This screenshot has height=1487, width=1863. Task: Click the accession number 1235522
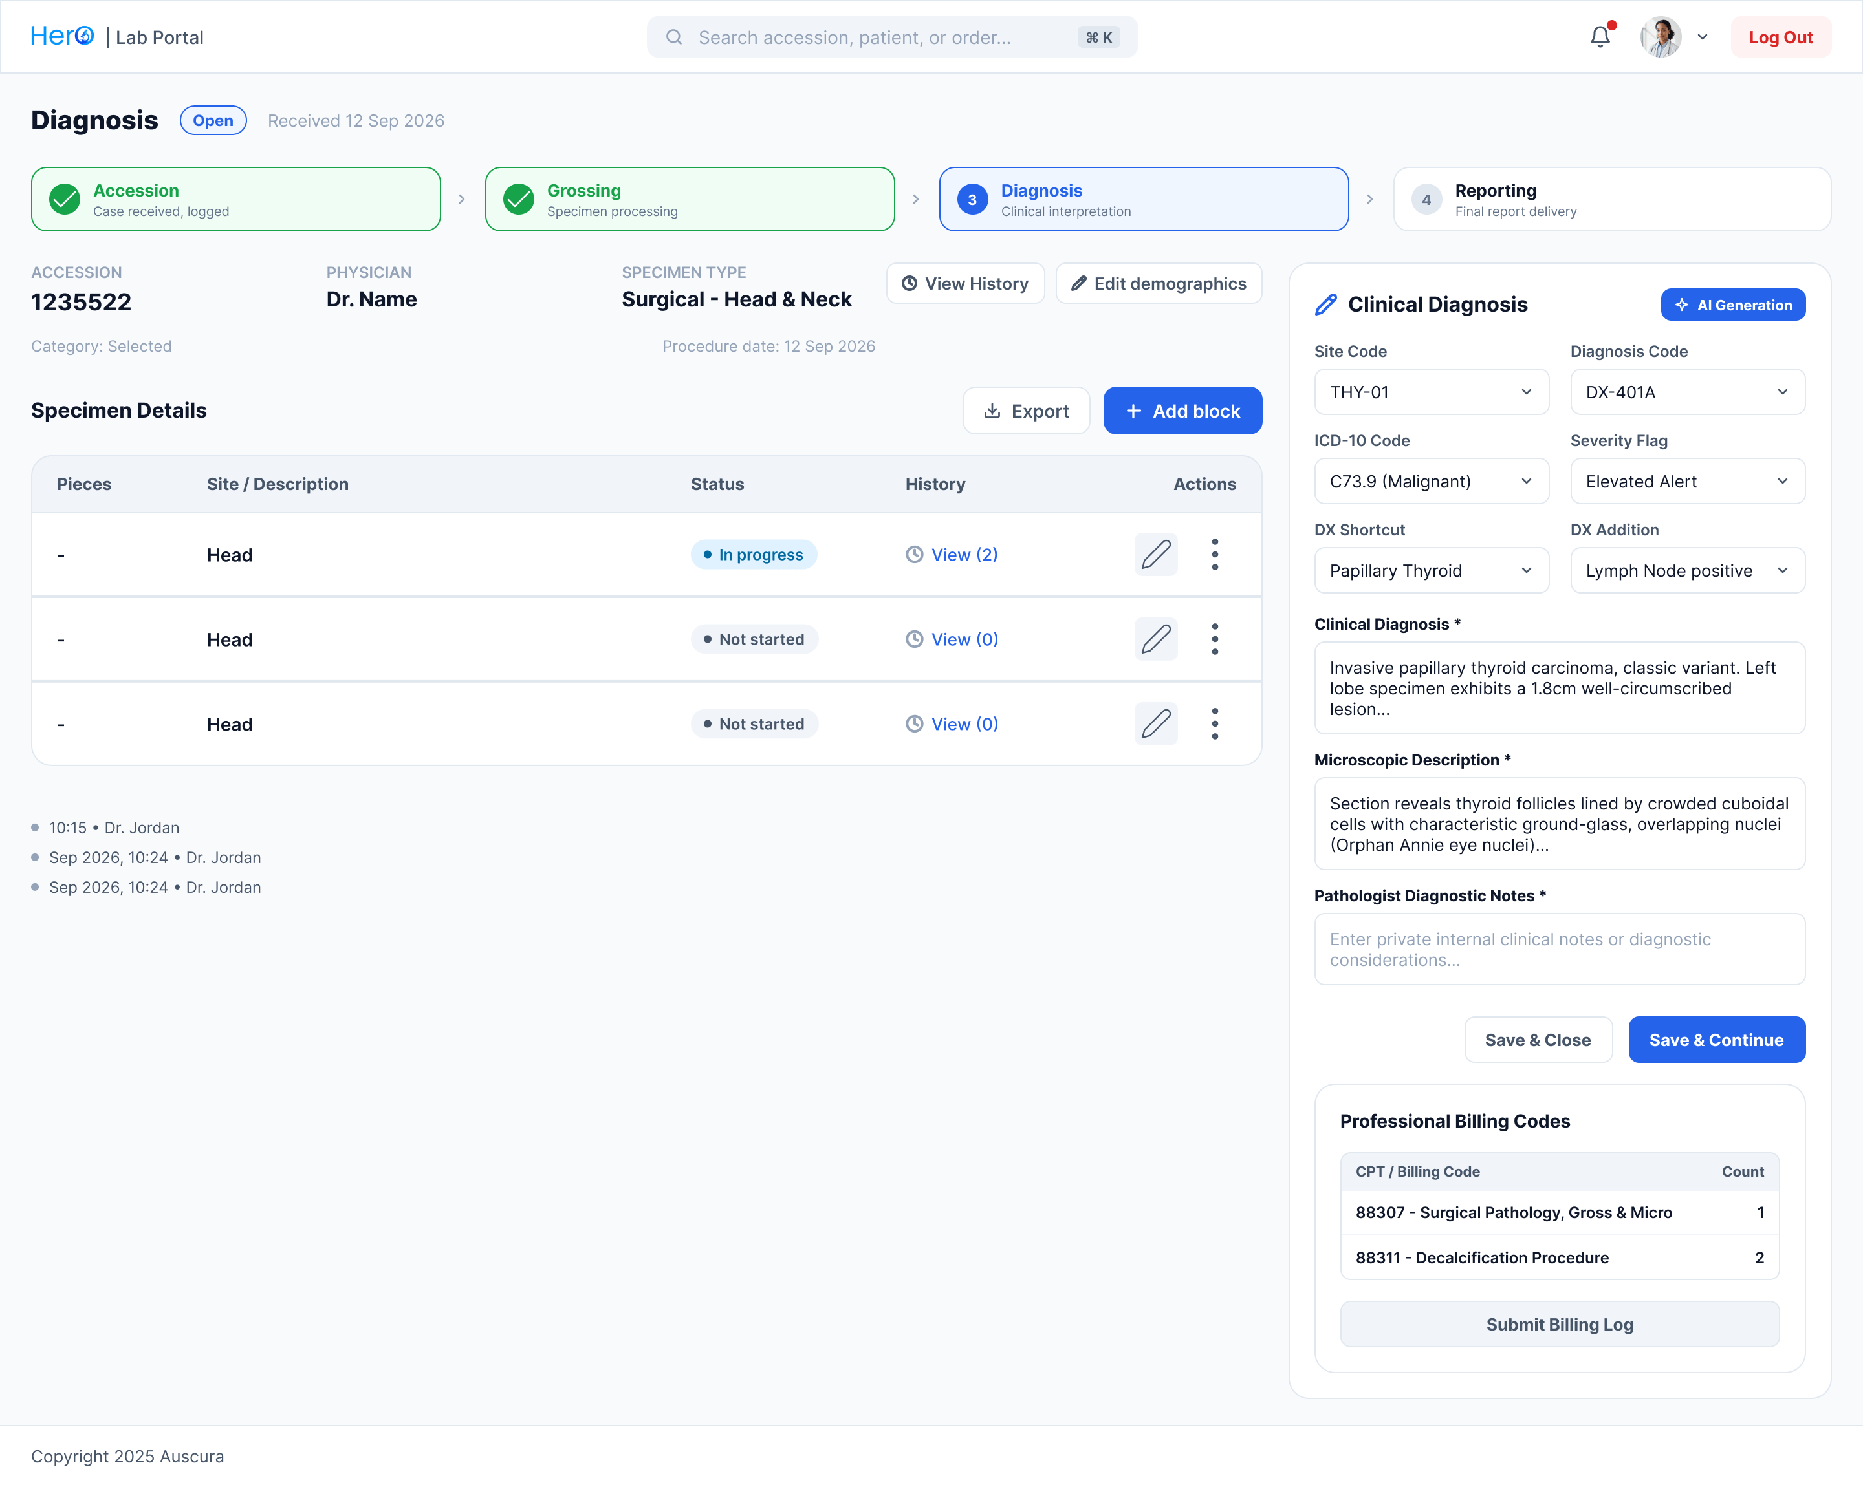(x=82, y=301)
